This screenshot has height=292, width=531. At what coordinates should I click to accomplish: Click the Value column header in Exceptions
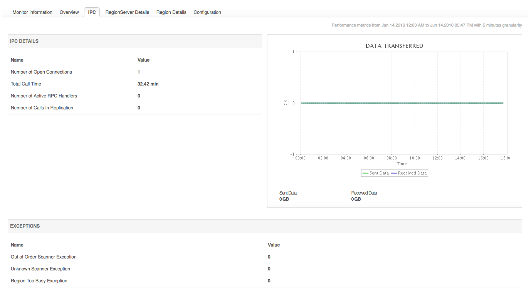pyautogui.click(x=274, y=245)
